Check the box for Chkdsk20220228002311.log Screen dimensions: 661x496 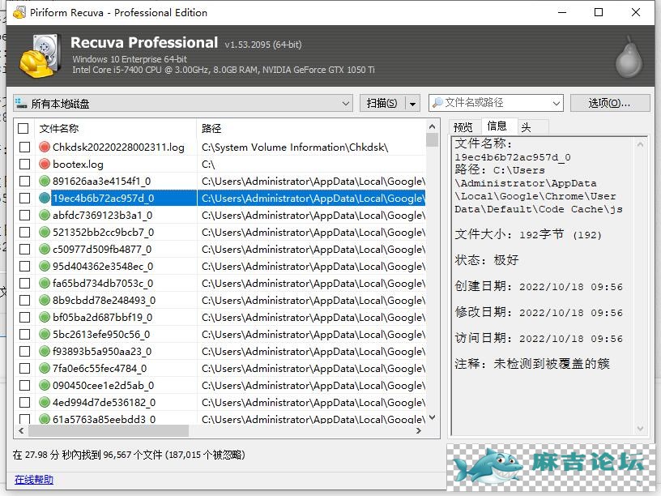pos(25,147)
